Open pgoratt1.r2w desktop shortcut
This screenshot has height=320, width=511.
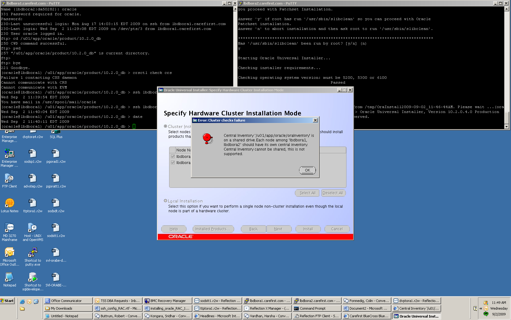coord(56,181)
